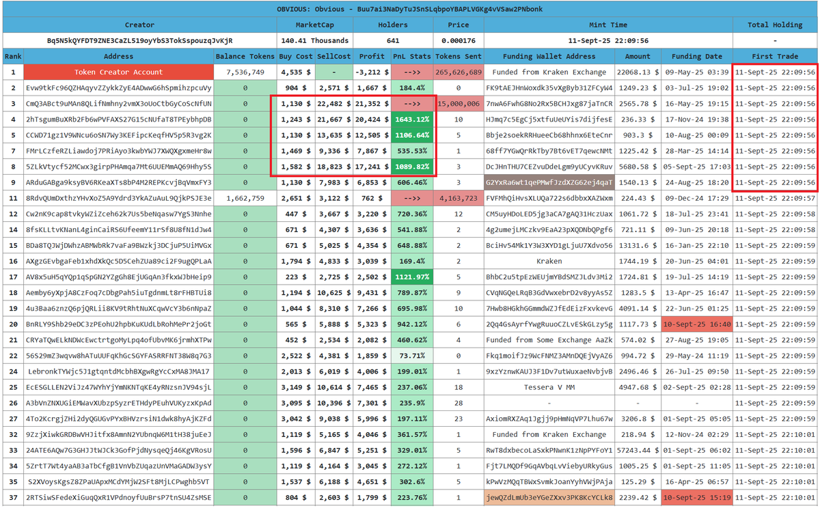Viewport: 820px width, 508px height.
Task: Click the 'Buy Cost' column header
Action: (x=296, y=56)
